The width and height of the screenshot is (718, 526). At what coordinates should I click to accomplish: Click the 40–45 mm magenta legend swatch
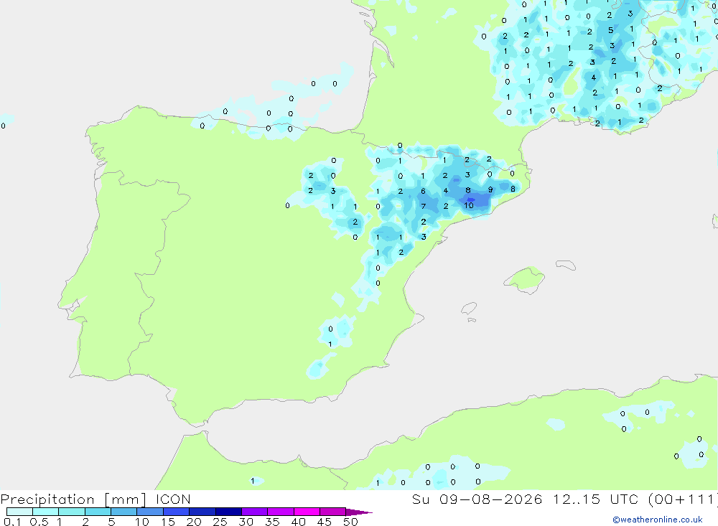[x=307, y=512]
